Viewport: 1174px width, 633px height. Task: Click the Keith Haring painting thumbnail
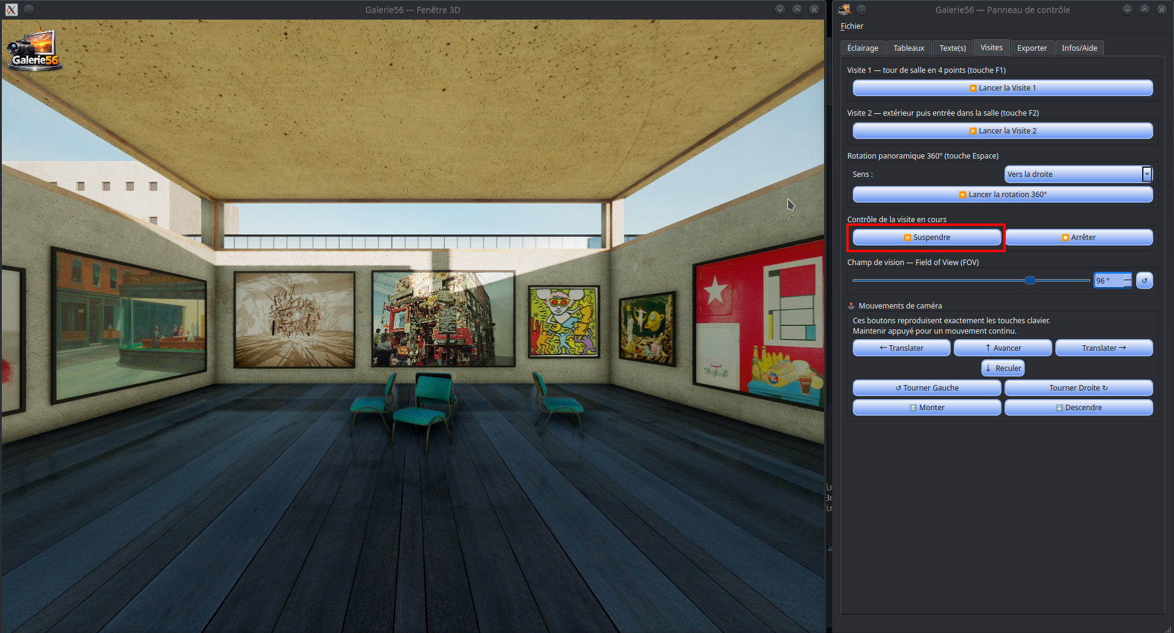pos(563,322)
